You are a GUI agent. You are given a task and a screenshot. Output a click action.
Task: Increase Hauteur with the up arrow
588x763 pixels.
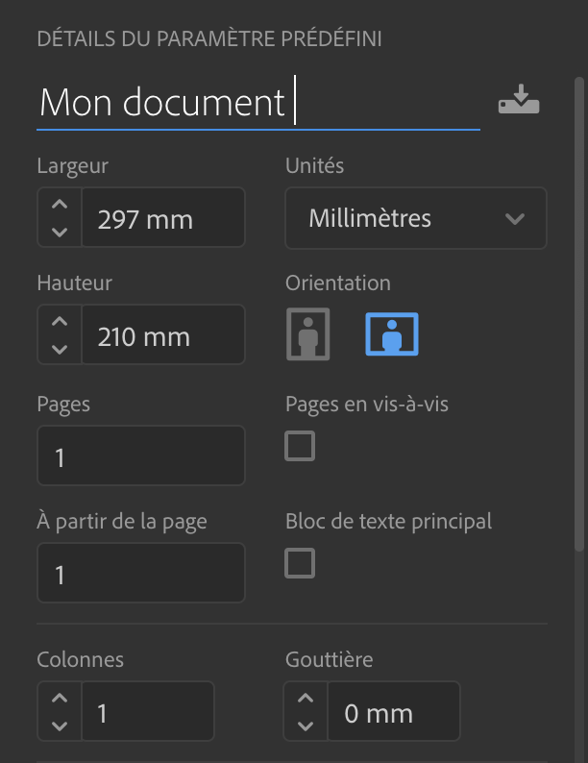point(60,321)
